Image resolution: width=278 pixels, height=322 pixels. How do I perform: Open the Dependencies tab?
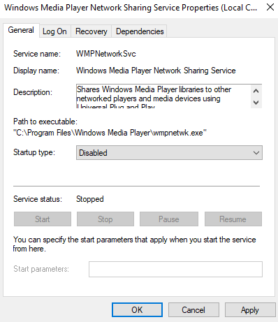point(140,31)
